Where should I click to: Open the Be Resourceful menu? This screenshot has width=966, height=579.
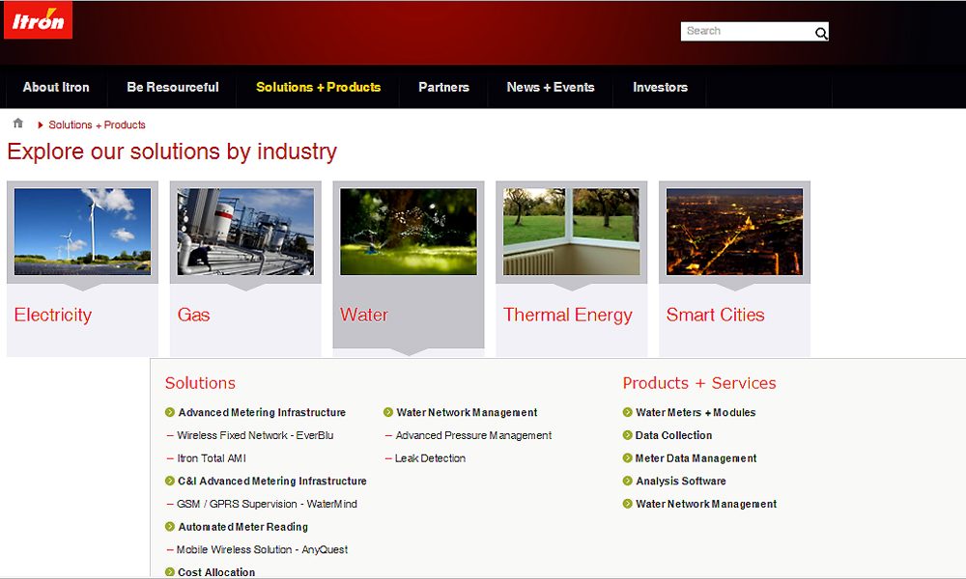173,88
